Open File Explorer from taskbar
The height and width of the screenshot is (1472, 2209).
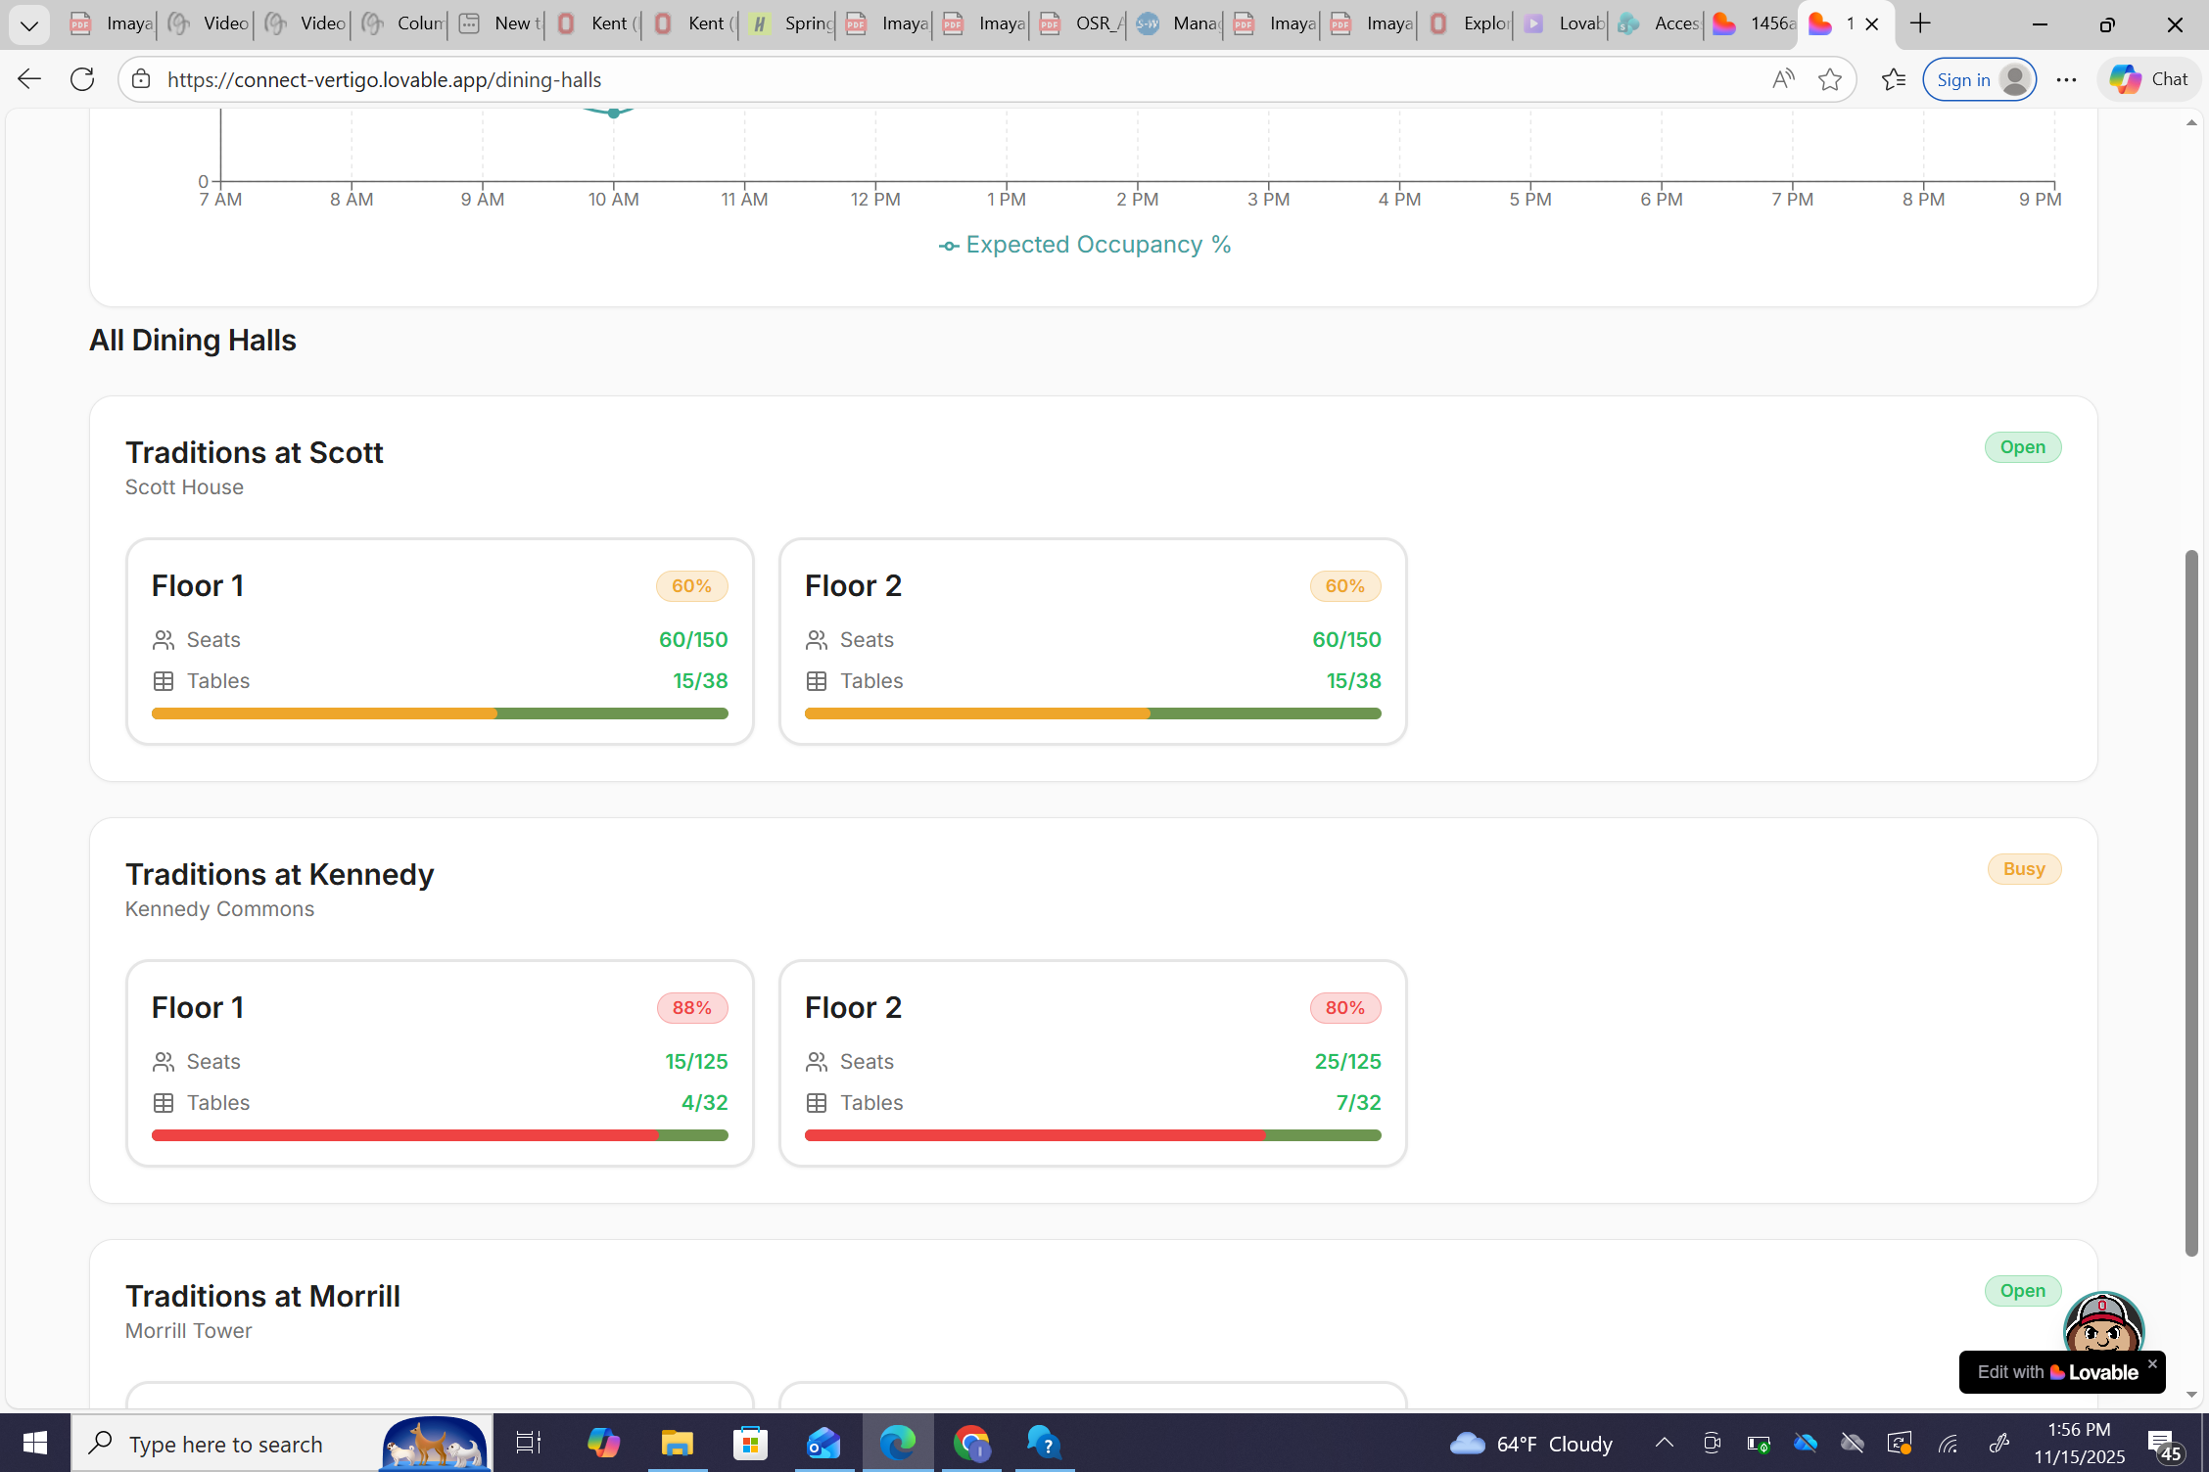coord(677,1443)
